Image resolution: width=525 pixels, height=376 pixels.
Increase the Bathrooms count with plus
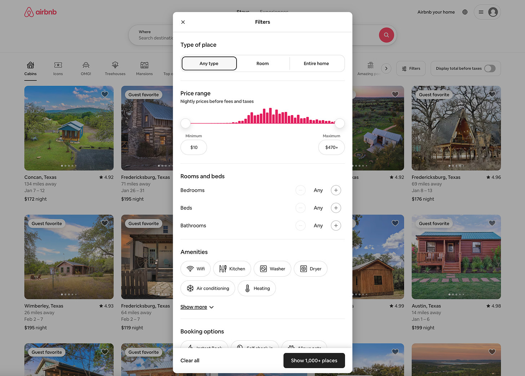click(x=336, y=225)
